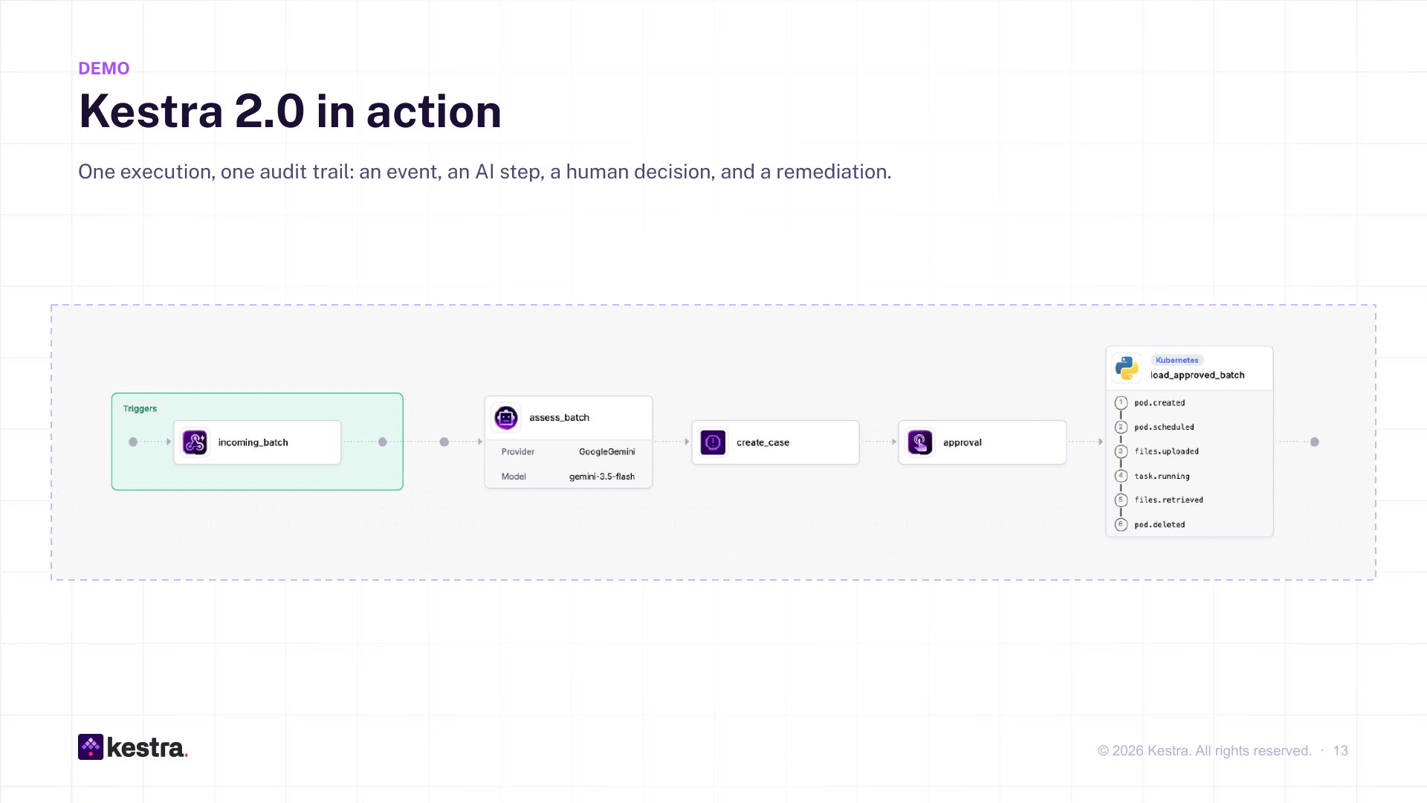Click the pod.deleted log entry
This screenshot has height=803, width=1427.
coord(1159,524)
